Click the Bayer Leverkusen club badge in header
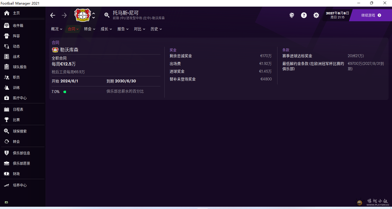 click(83, 15)
